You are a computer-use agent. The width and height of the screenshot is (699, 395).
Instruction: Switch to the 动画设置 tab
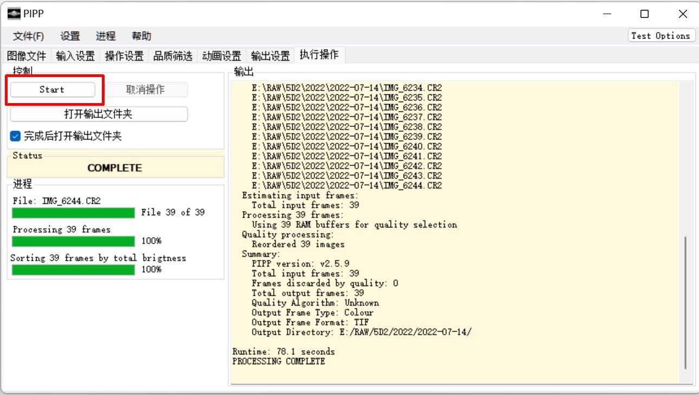pos(222,55)
